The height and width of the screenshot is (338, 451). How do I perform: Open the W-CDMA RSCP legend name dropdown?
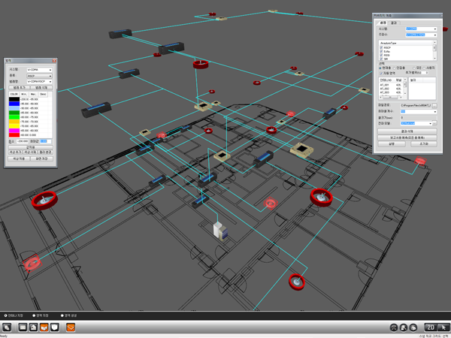pos(39,82)
